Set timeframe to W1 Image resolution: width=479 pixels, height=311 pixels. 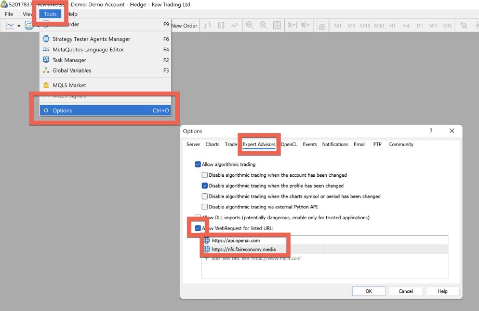[x=433, y=25]
